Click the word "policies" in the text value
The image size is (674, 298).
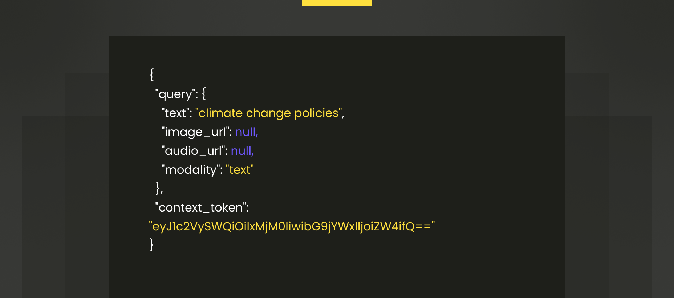coord(316,113)
